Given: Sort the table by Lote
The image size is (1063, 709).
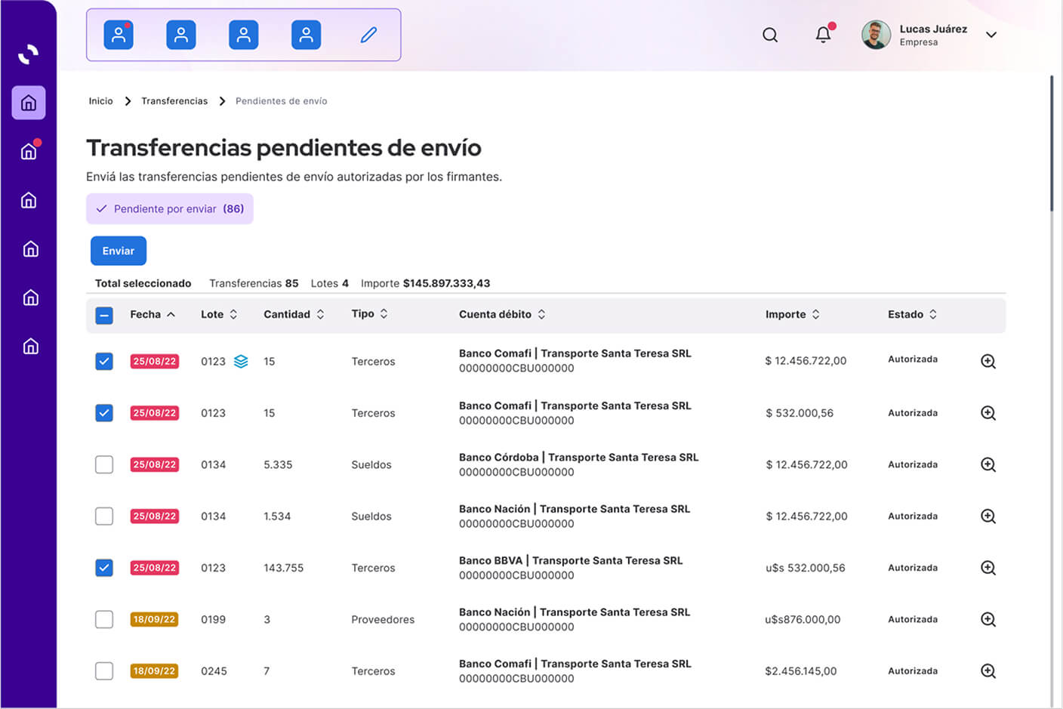Looking at the screenshot, I should 219,314.
